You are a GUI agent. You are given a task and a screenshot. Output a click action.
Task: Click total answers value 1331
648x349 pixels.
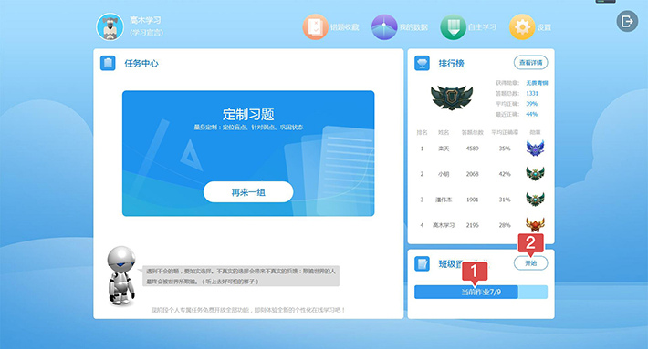(x=532, y=93)
